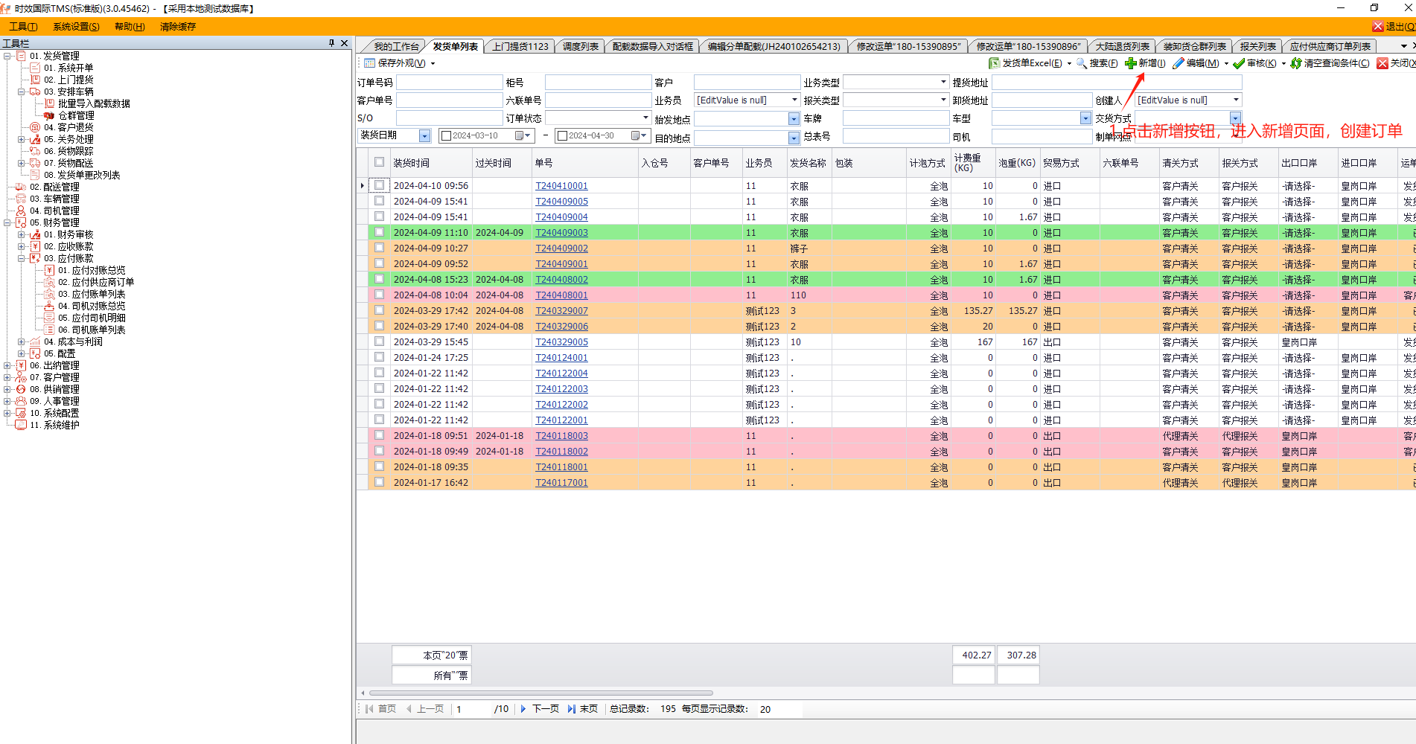Click the 编辑 (Edit) pencil icon
This screenshot has width=1416, height=744.
[x=1178, y=63]
